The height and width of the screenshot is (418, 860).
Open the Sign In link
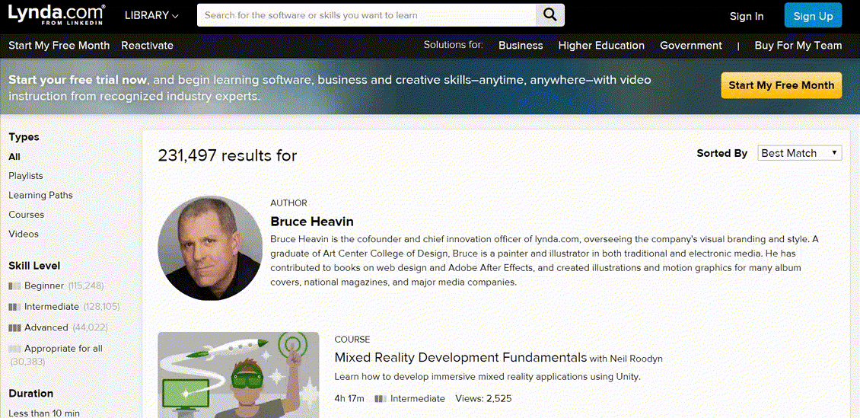coord(746,16)
